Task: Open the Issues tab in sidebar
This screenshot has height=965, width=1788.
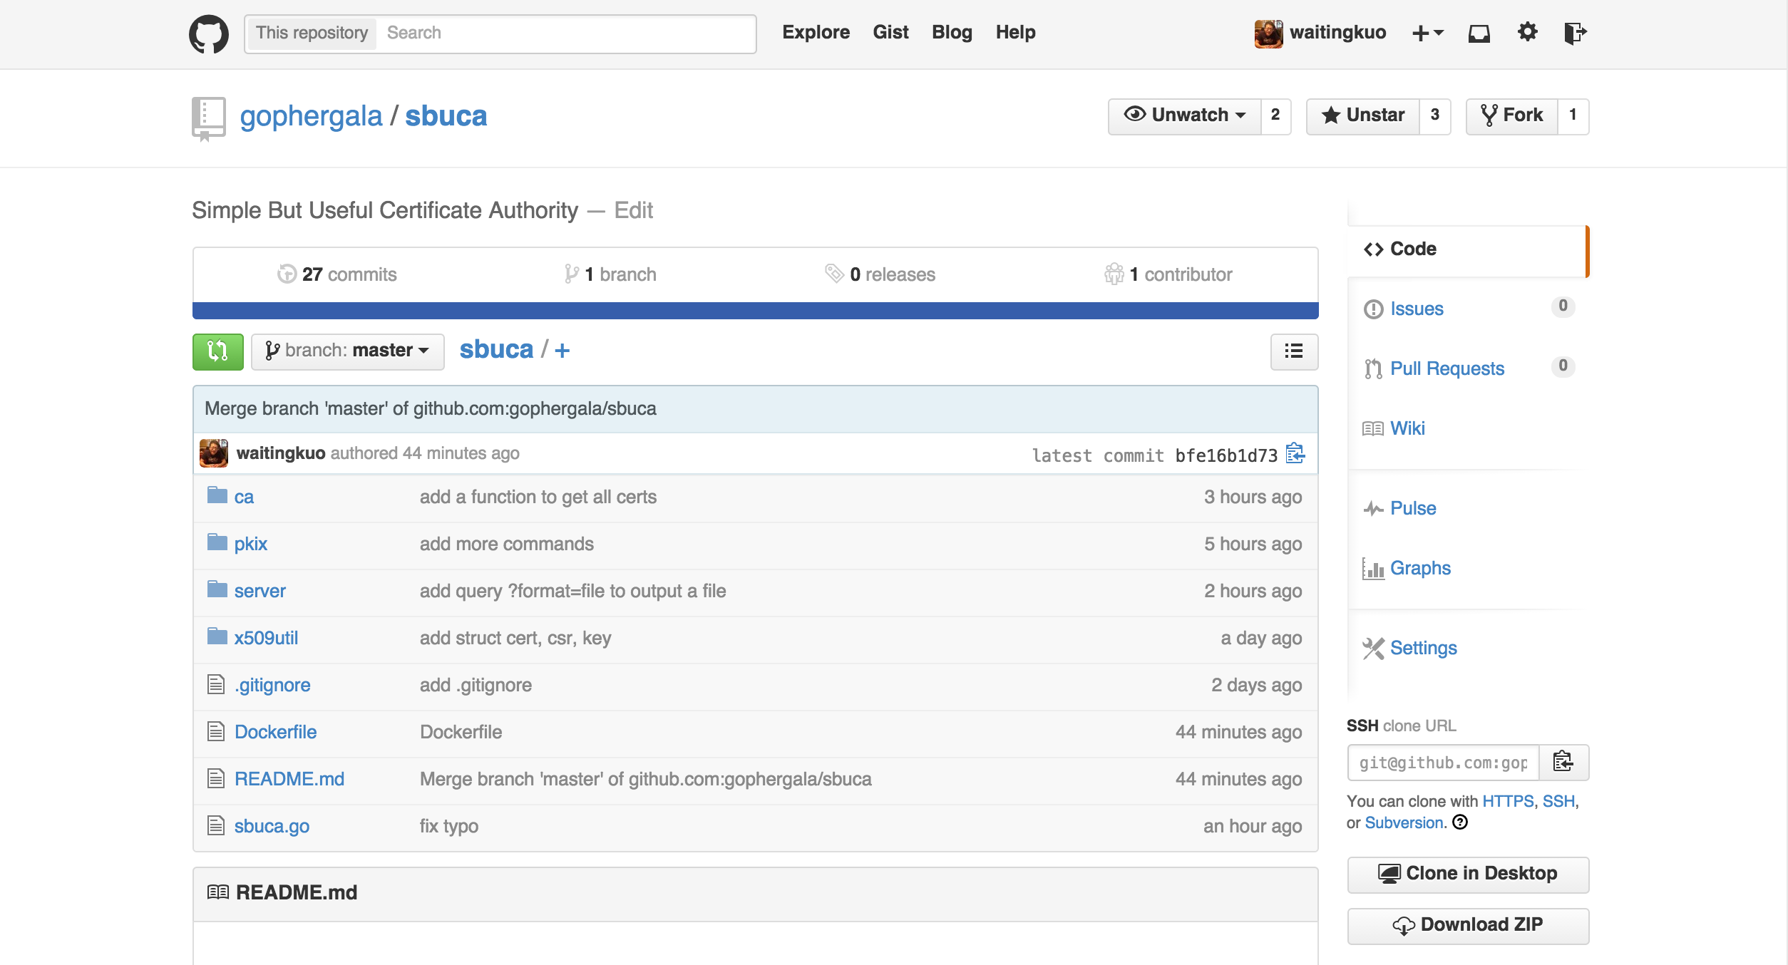Action: [x=1416, y=309]
